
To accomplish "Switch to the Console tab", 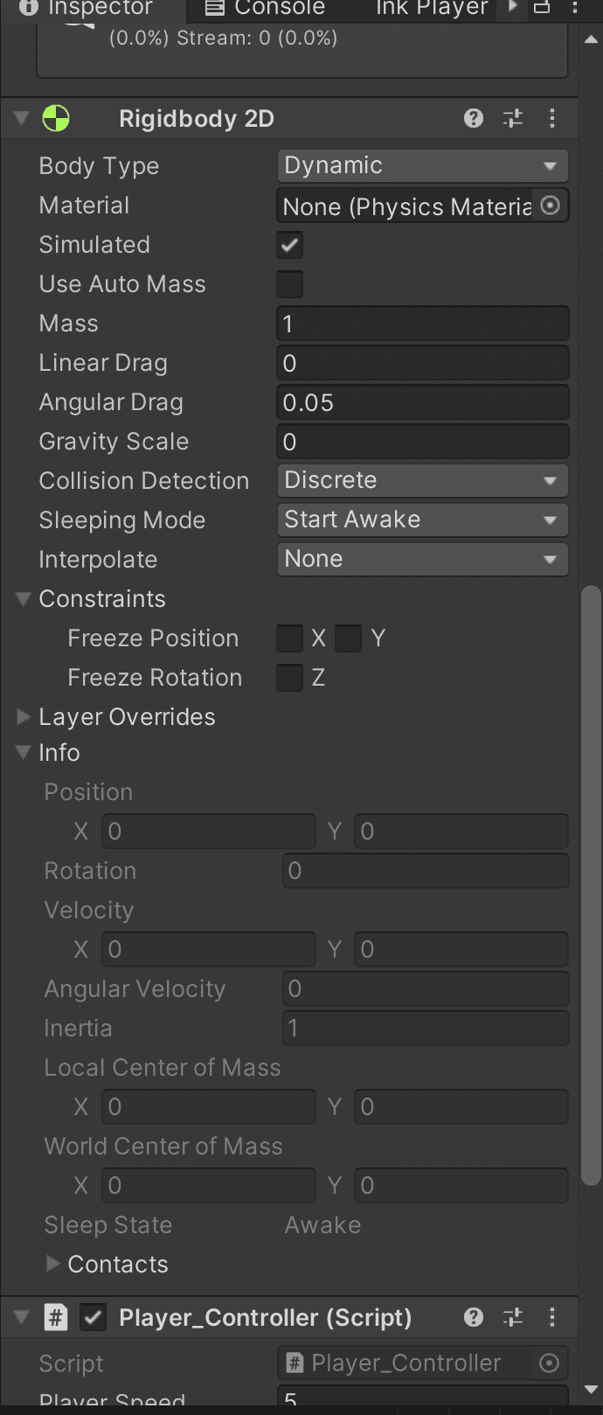I will [x=265, y=8].
